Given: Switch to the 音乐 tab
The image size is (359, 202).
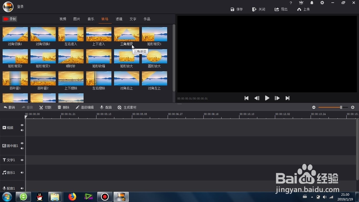Looking at the screenshot, I should pyautogui.click(x=91, y=19).
